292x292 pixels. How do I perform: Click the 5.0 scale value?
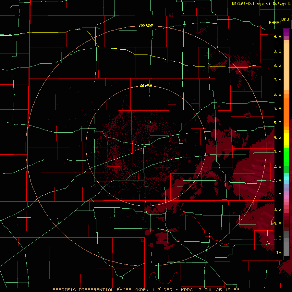pyautogui.click(x=277, y=123)
